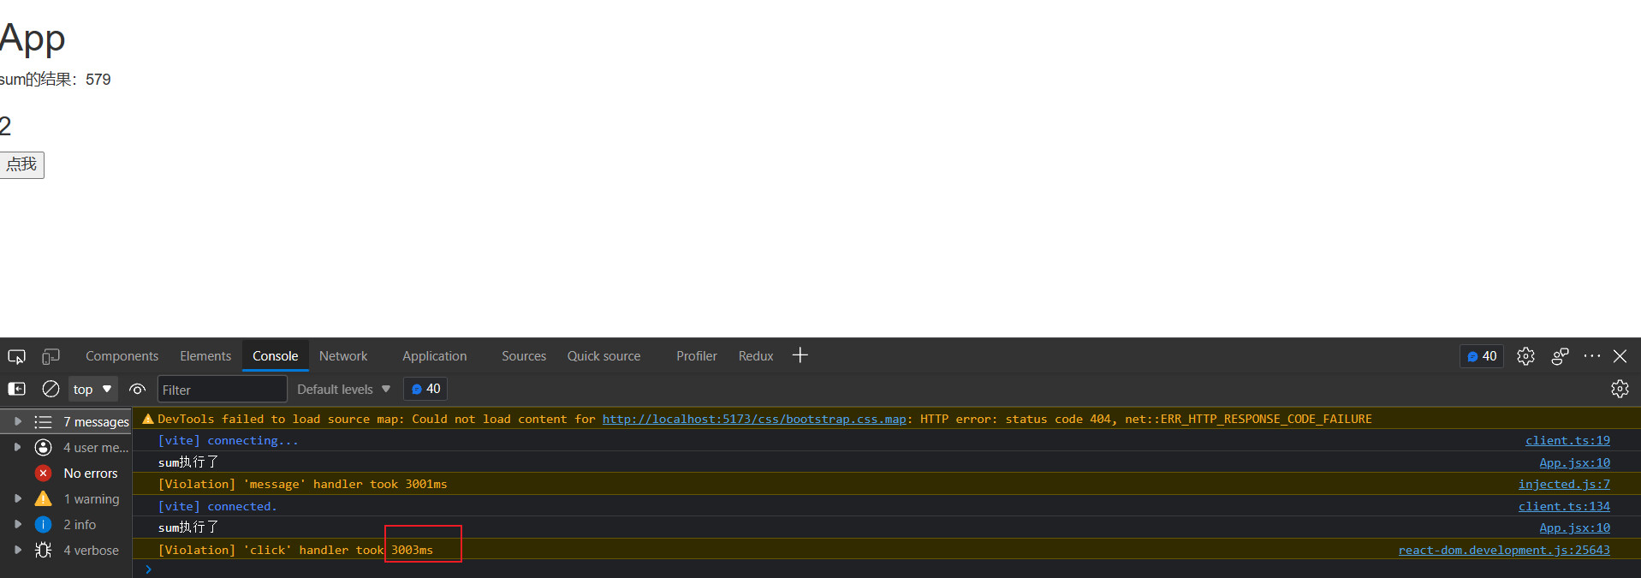Click the 点我 button

pyautogui.click(x=22, y=164)
